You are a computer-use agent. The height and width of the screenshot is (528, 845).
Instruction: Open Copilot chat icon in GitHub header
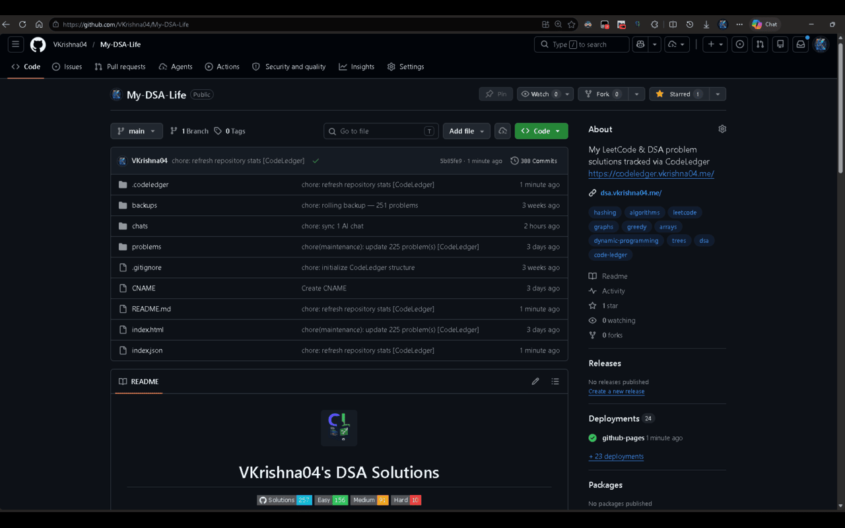tap(640, 44)
